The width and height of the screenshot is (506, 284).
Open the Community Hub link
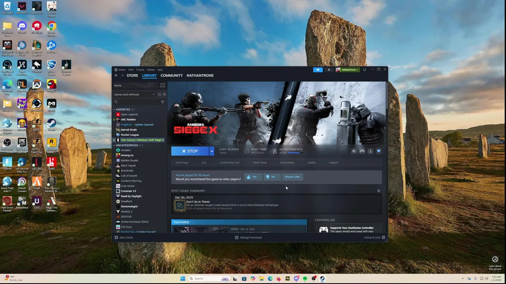pos(229,163)
